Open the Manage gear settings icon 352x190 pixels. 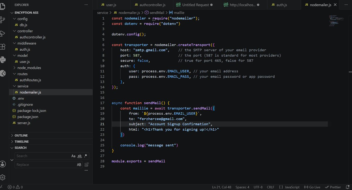(x=3, y=177)
